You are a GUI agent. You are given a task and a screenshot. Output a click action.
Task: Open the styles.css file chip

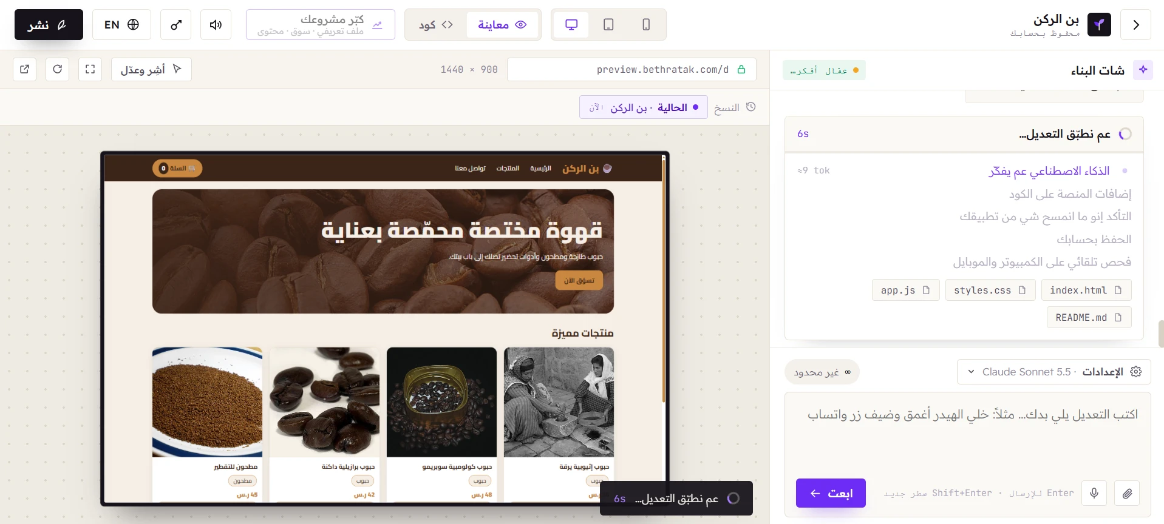(990, 290)
